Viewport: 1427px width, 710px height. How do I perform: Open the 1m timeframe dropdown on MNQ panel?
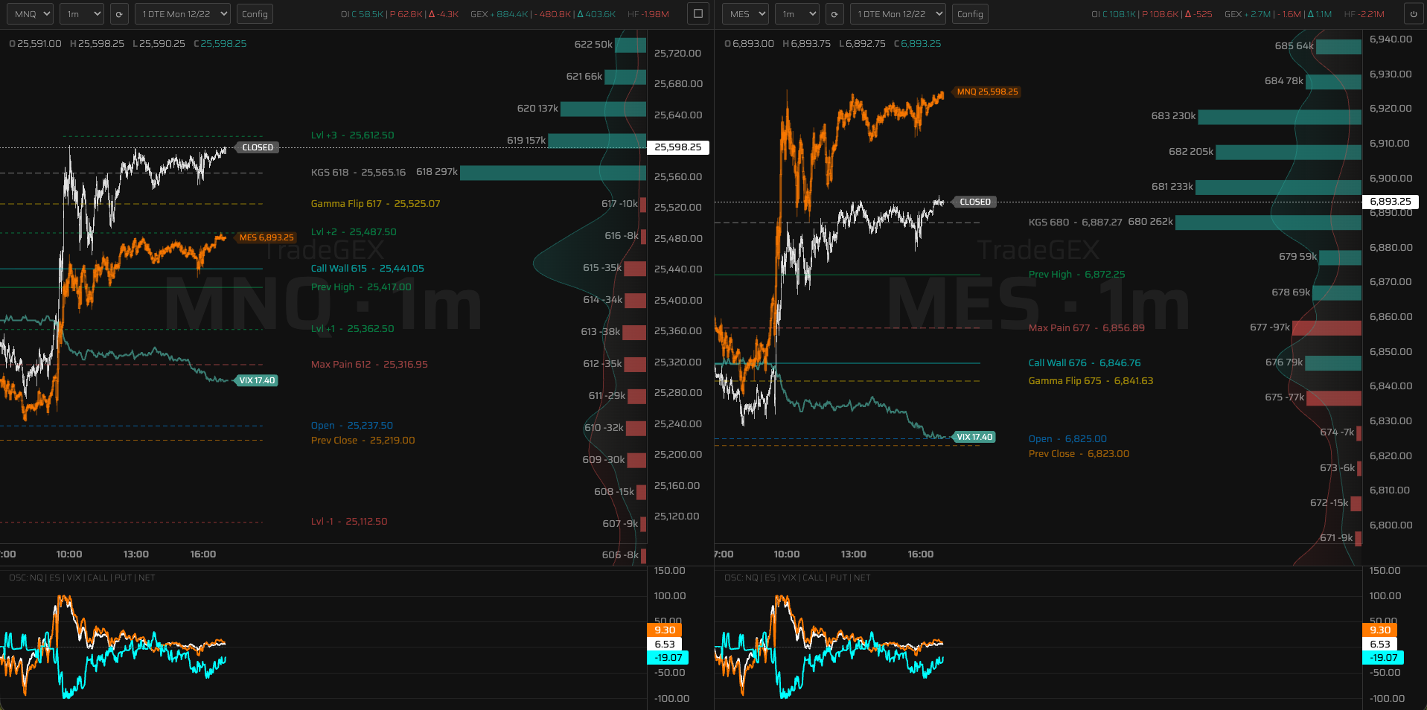click(82, 13)
